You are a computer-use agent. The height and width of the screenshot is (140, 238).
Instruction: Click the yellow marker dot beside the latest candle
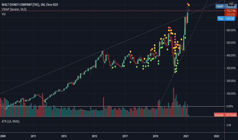[x=189, y=5]
